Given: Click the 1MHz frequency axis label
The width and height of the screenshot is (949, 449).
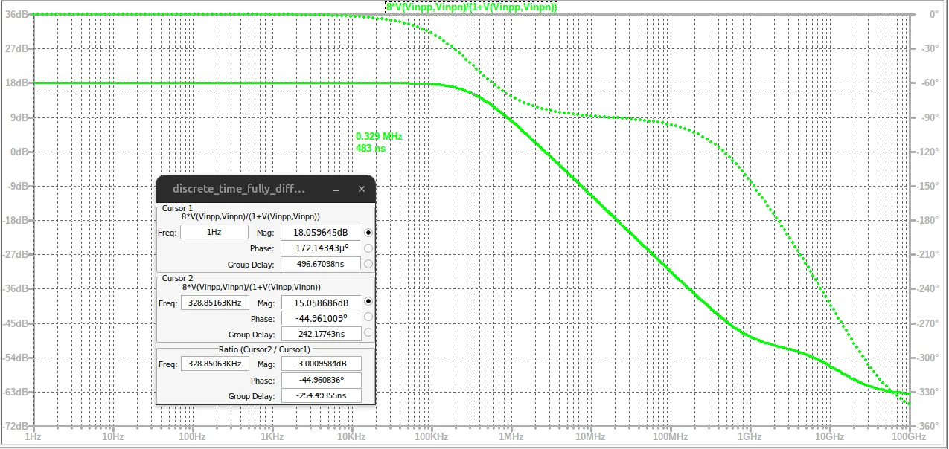Looking at the screenshot, I should [511, 437].
